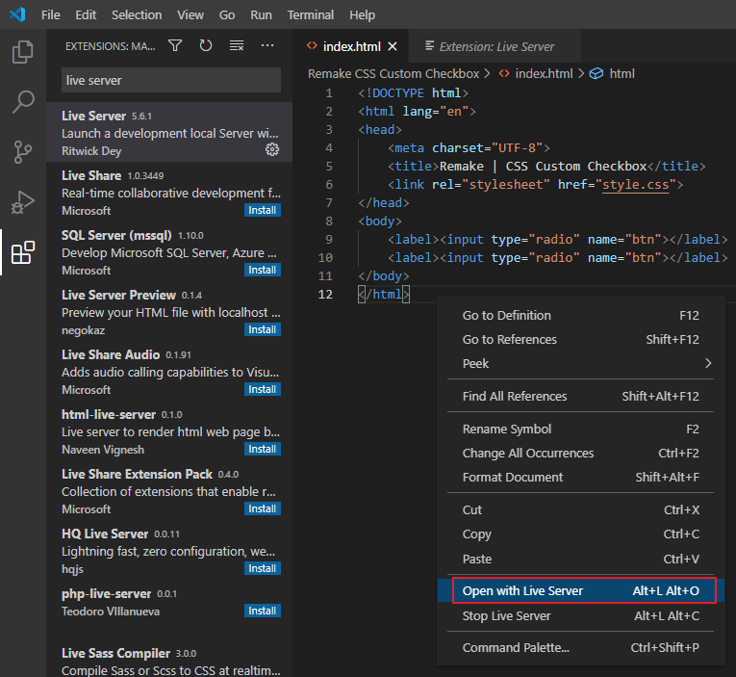736x677 pixels.
Task: Open the Explorer view in activity bar
Action: click(x=22, y=52)
